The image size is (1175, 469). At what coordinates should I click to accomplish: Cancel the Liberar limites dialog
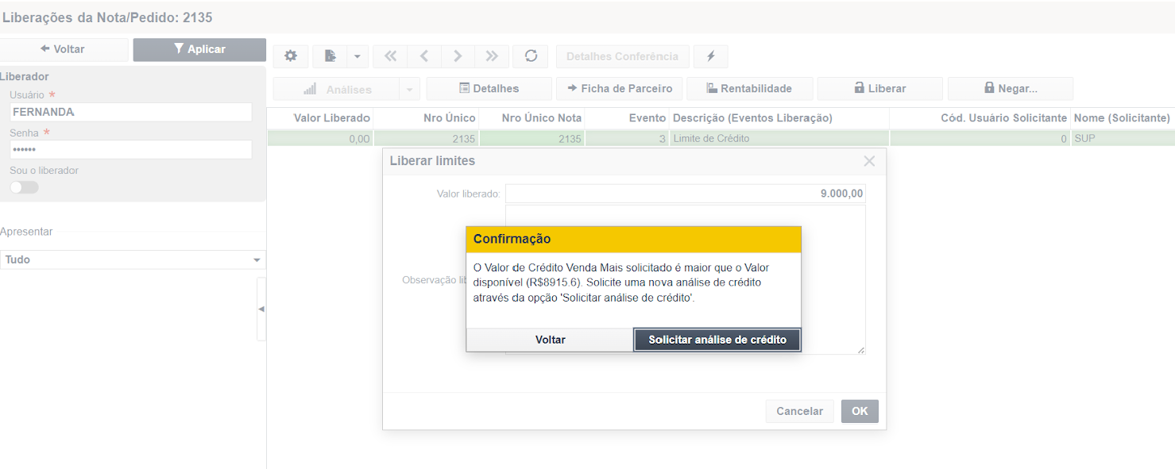click(800, 411)
